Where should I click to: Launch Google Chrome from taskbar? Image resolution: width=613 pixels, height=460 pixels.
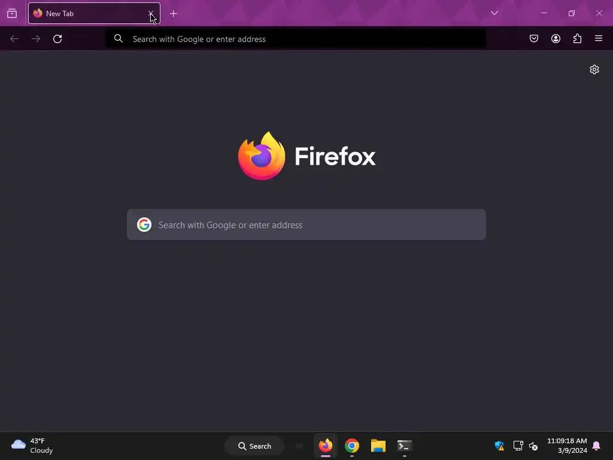point(352,446)
